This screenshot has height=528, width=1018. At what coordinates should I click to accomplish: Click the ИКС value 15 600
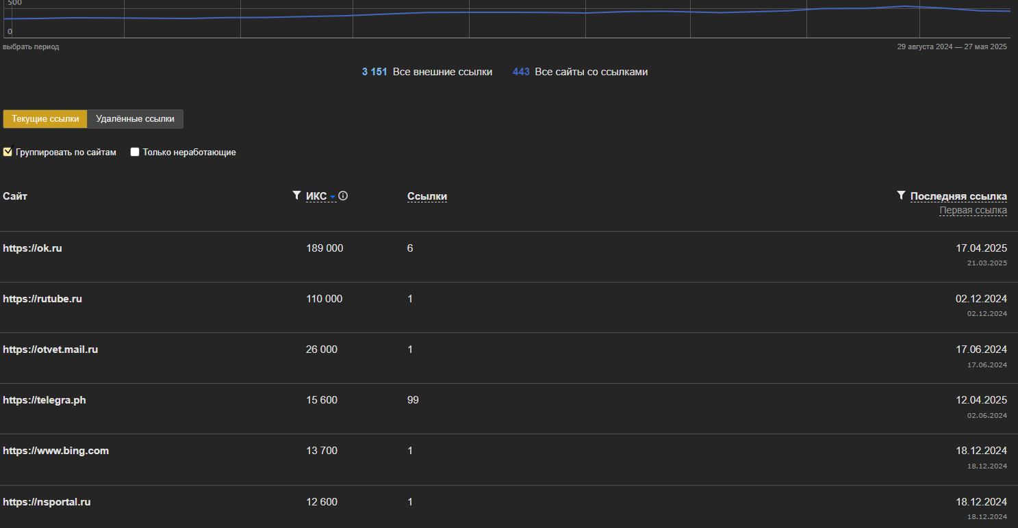click(x=322, y=400)
